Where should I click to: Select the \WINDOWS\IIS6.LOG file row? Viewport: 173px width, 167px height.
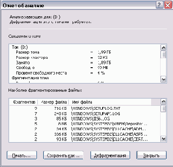click(85, 119)
